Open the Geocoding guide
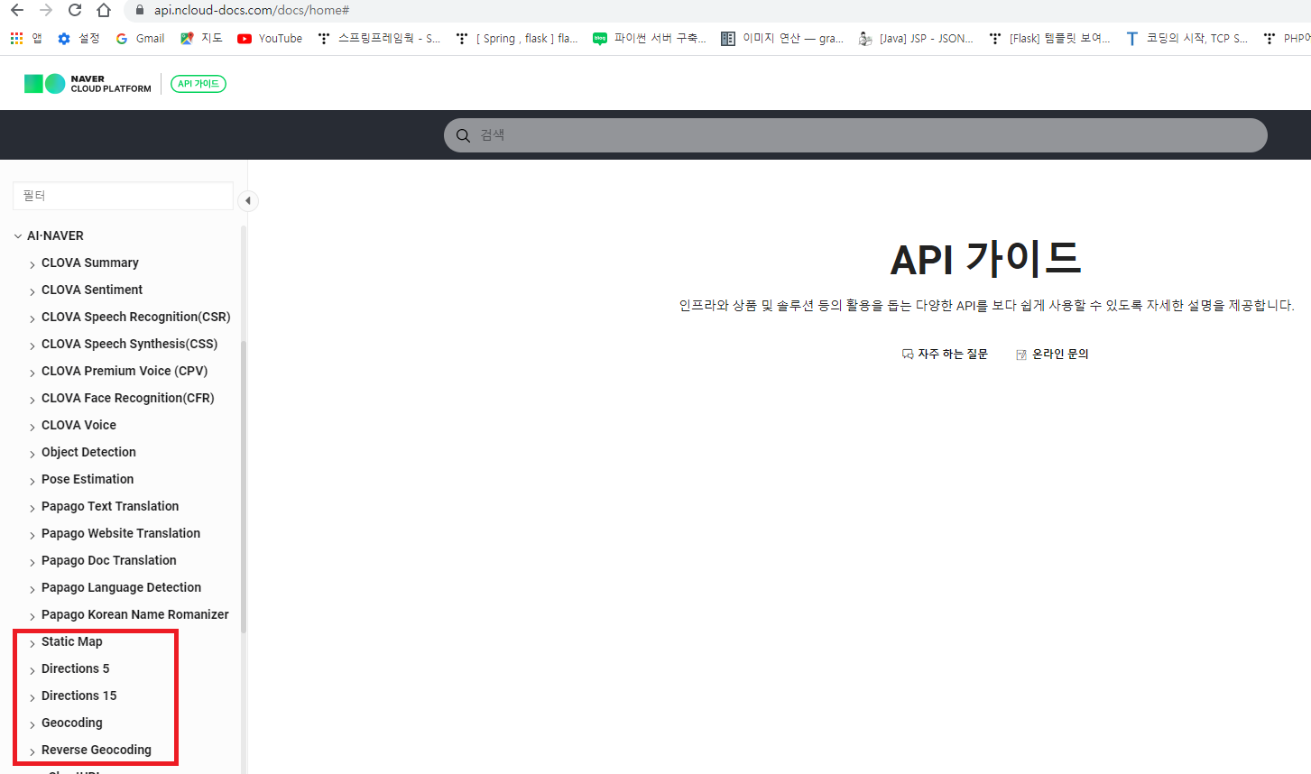The image size is (1311, 774). point(72,723)
